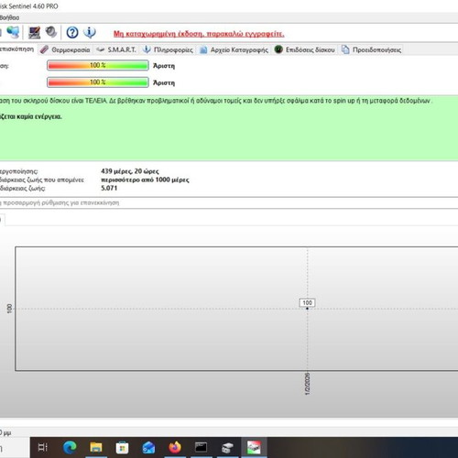
Task: Open Microsoft Store from the taskbar
Action: pos(122,448)
